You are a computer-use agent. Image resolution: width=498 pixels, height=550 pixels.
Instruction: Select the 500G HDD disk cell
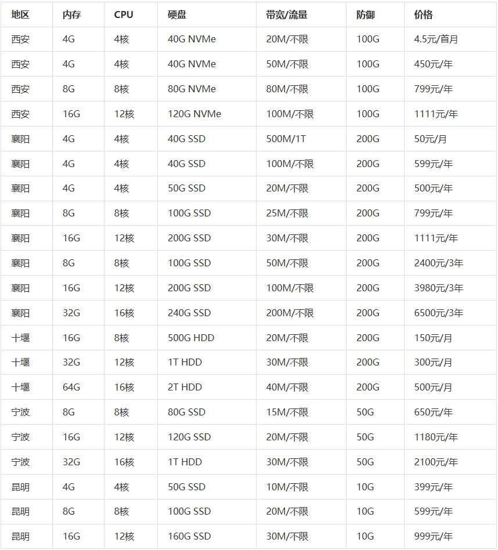[191, 338]
